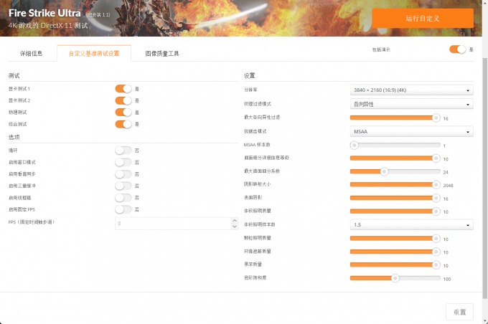The image size is (488, 324).
Task: Disable the 显卡测试 2 graphics test toggle
Action: tap(123, 101)
